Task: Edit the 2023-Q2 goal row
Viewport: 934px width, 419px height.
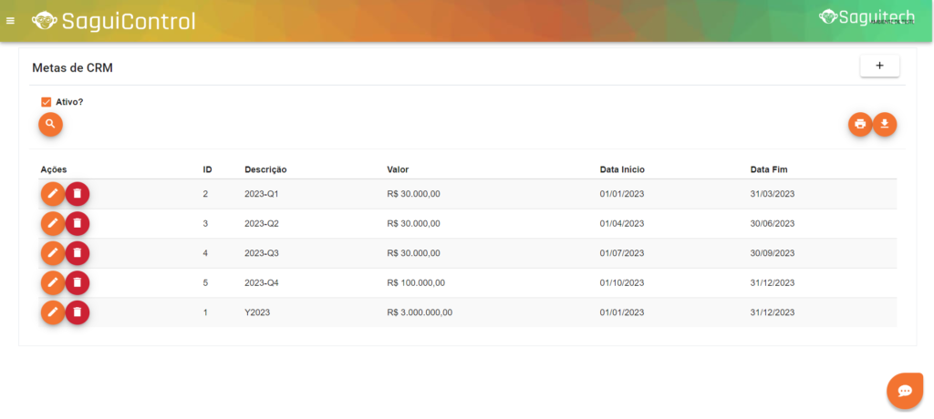Action: 53,223
